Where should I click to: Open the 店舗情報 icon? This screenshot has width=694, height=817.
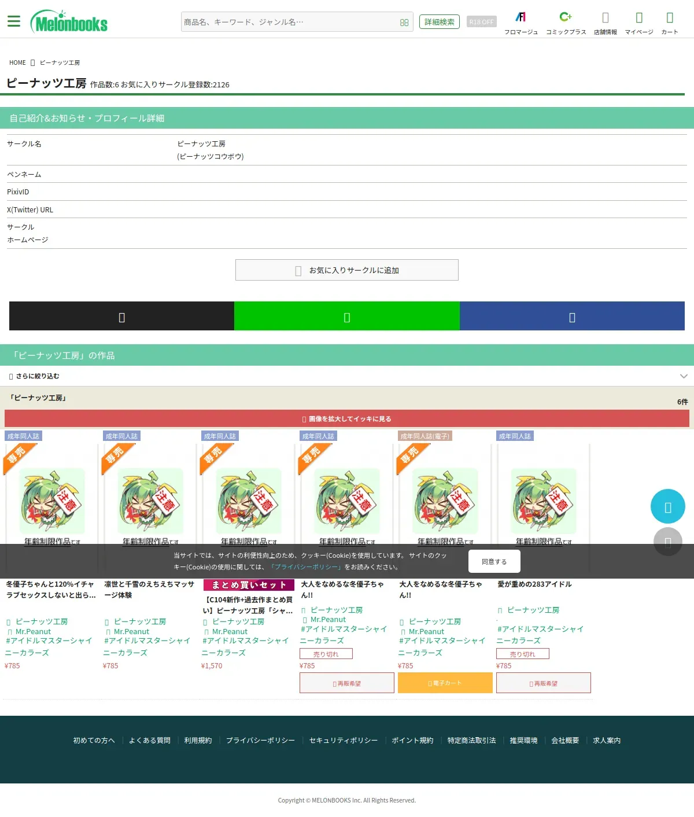(606, 23)
